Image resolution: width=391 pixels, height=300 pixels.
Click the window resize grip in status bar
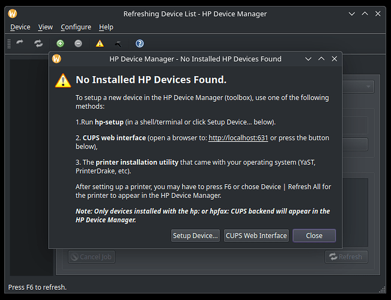click(x=382, y=290)
